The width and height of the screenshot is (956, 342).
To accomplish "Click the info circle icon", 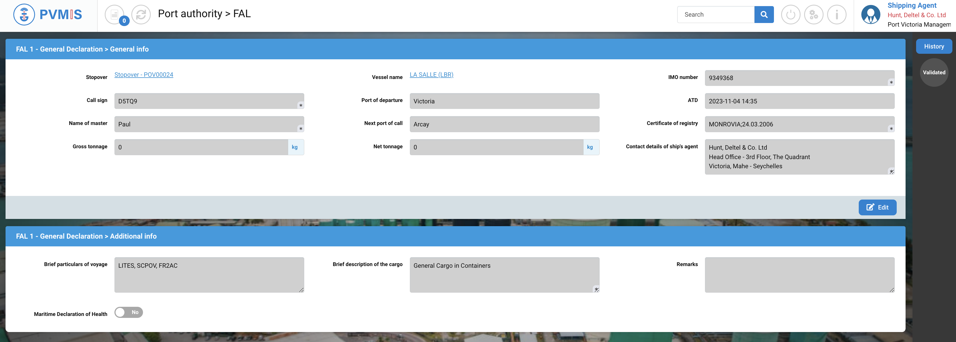I will pos(837,14).
